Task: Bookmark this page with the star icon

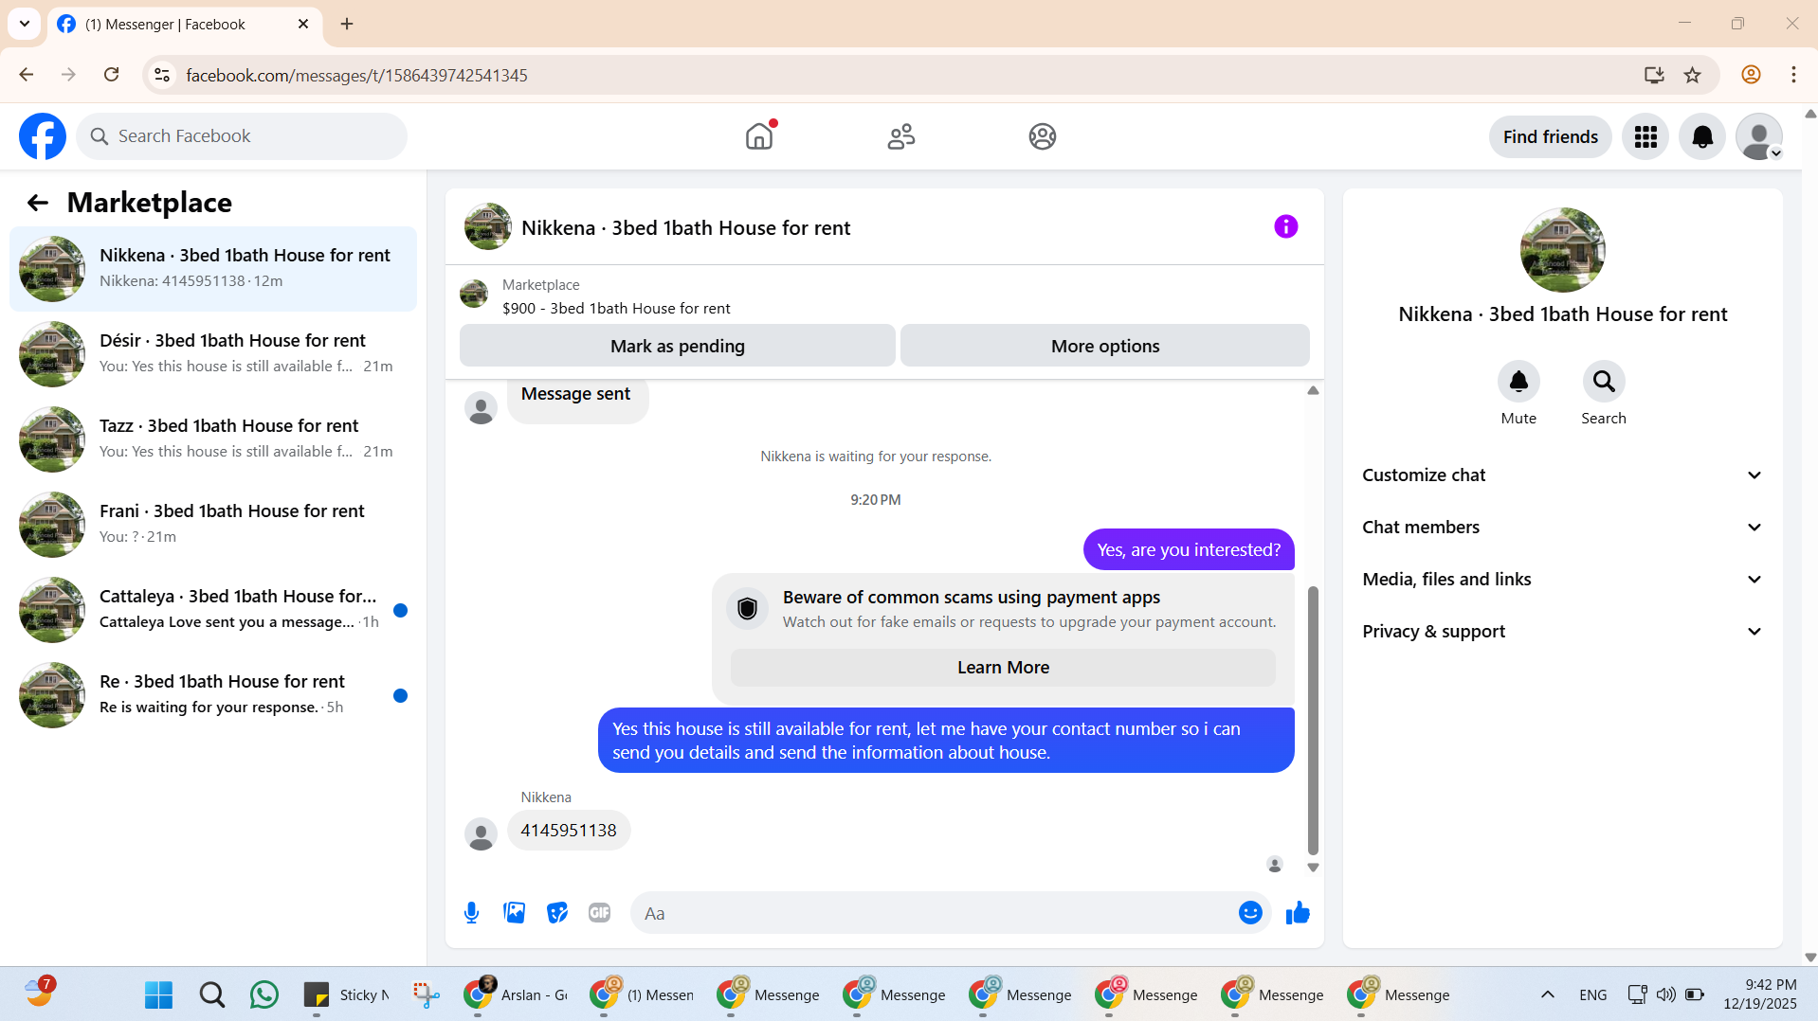Action: pos(1693,75)
